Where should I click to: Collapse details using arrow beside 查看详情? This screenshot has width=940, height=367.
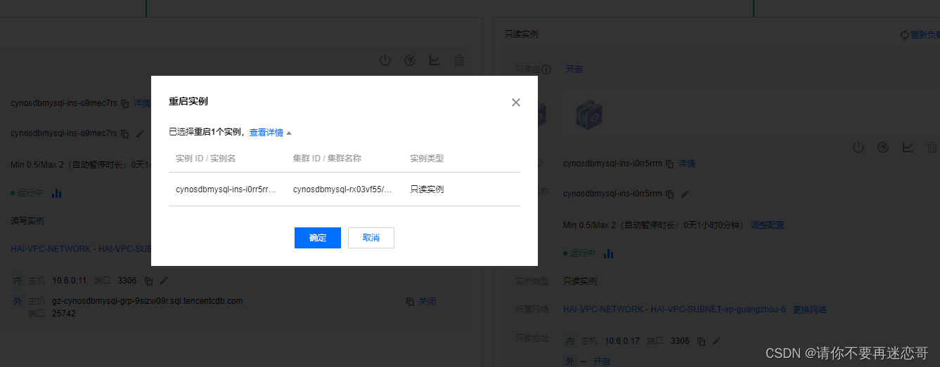tap(289, 133)
